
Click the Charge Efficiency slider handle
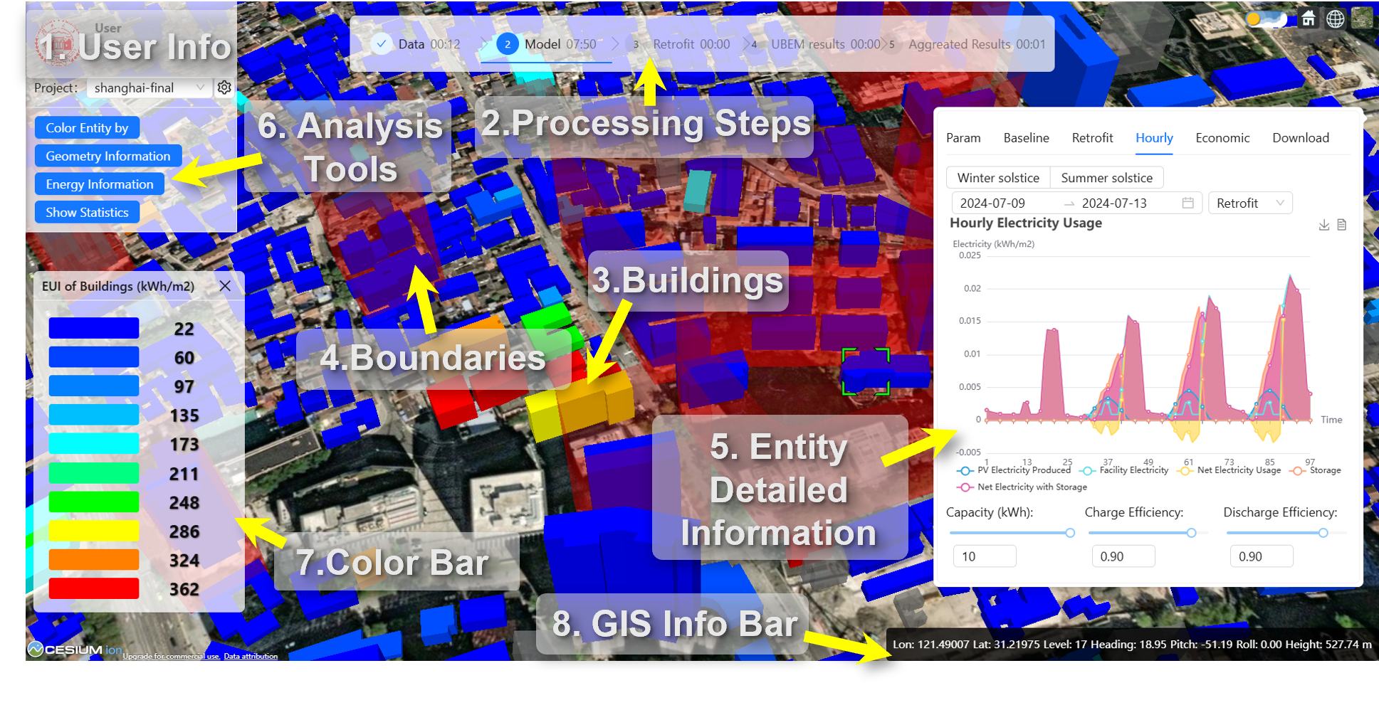[x=1191, y=533]
